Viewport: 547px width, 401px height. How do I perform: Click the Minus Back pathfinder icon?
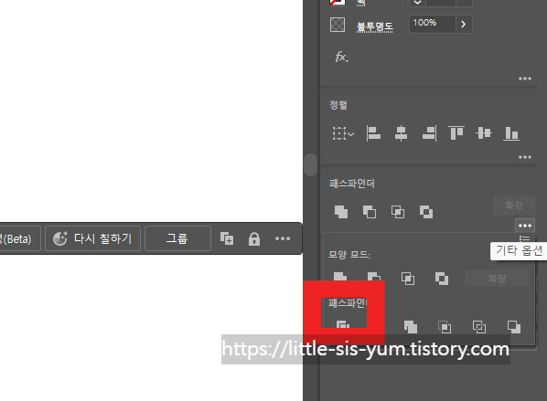coord(513,327)
